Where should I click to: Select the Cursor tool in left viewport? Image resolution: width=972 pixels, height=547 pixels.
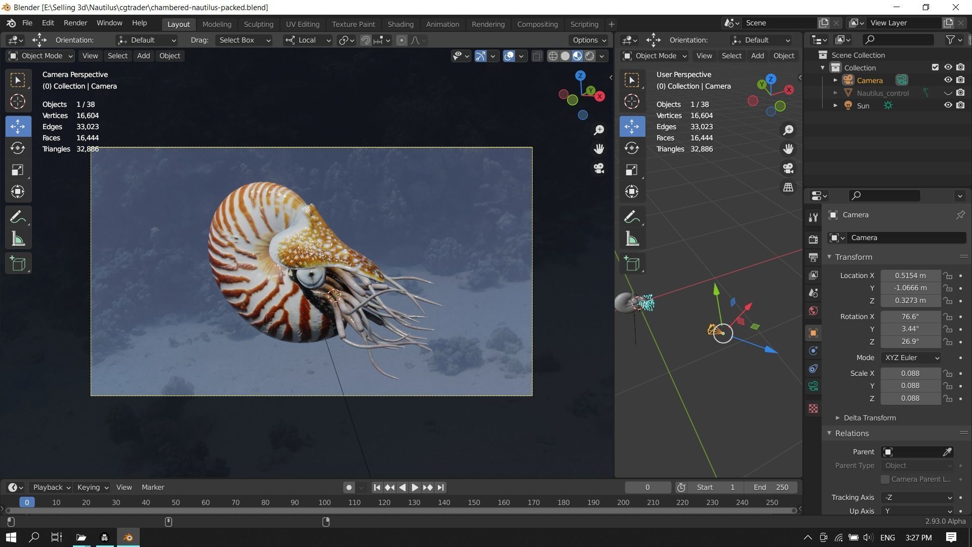[18, 102]
